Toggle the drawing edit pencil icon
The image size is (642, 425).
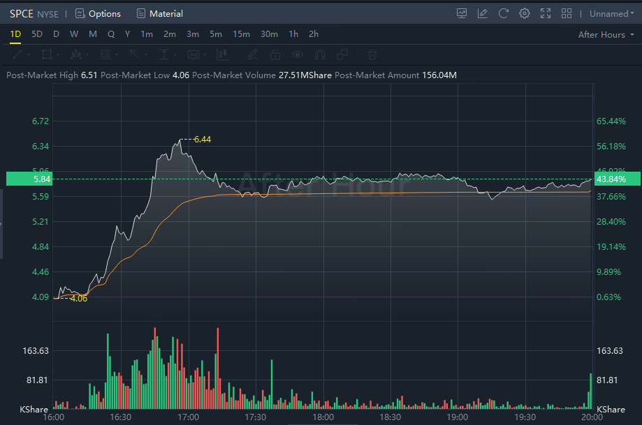coord(482,13)
